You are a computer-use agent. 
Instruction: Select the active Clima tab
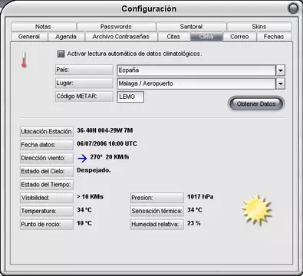click(x=206, y=37)
